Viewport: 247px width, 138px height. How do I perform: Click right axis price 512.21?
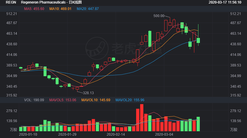tap(236, 14)
